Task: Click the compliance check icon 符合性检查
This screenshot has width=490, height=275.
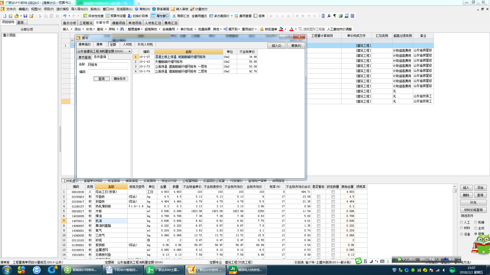Action: pos(85,16)
